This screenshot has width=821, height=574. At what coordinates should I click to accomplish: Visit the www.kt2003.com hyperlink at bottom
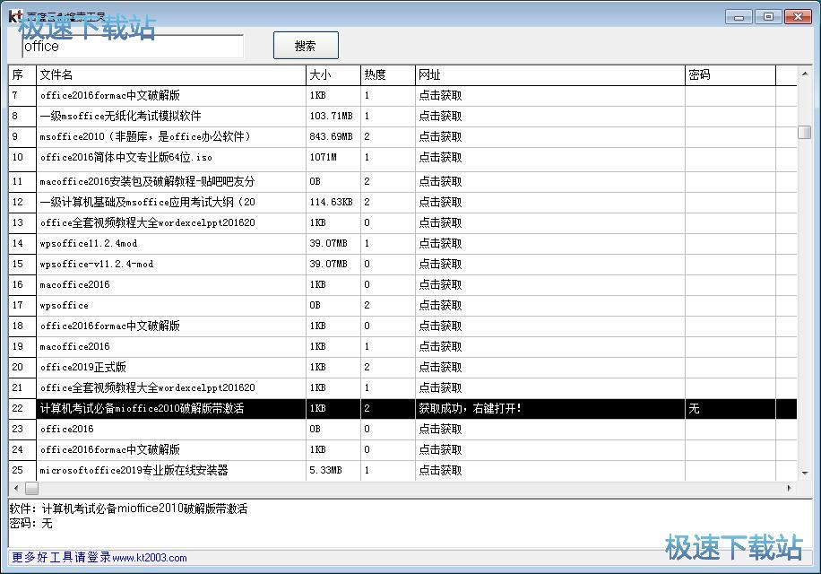[x=149, y=557]
